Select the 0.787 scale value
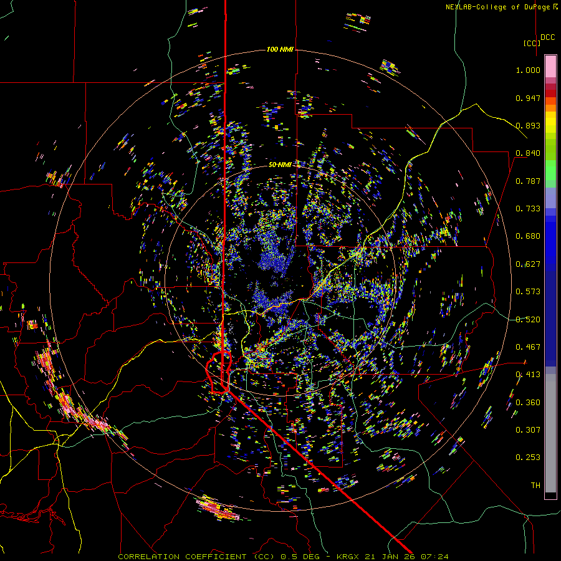The height and width of the screenshot is (561, 561). [528, 181]
